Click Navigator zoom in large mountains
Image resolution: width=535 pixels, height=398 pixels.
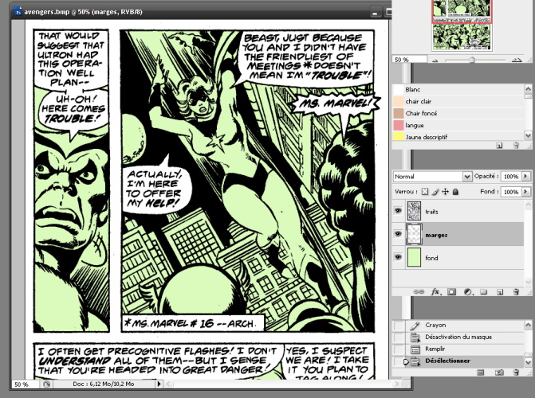517,60
